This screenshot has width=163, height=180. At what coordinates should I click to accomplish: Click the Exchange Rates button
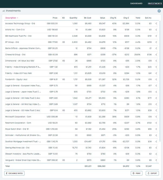14,173
